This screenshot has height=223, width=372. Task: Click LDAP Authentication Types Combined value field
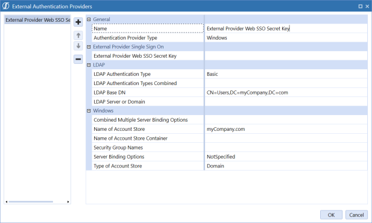pos(286,83)
